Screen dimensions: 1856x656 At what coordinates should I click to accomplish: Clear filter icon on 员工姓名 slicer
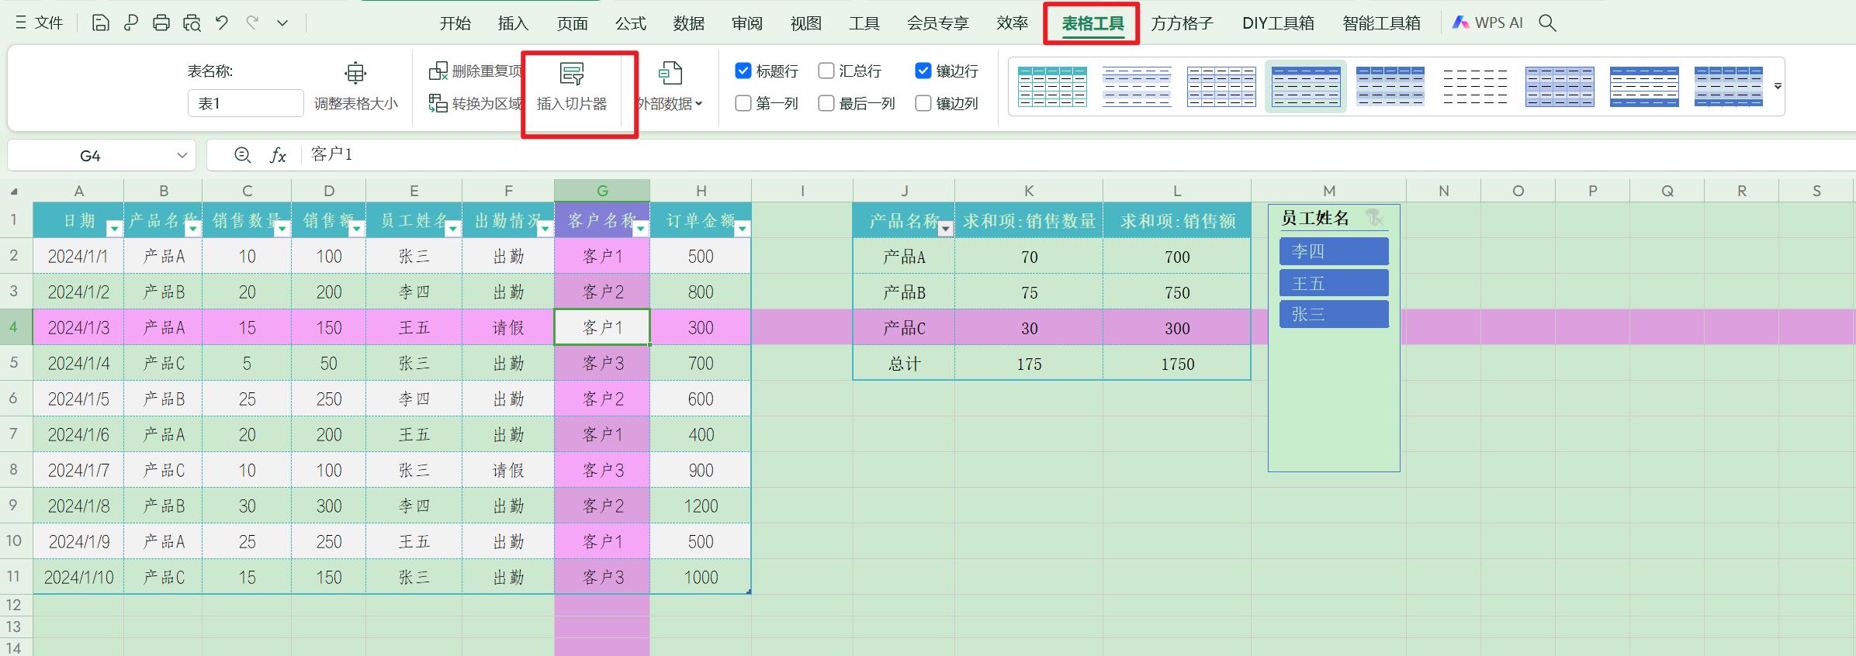click(x=1374, y=219)
